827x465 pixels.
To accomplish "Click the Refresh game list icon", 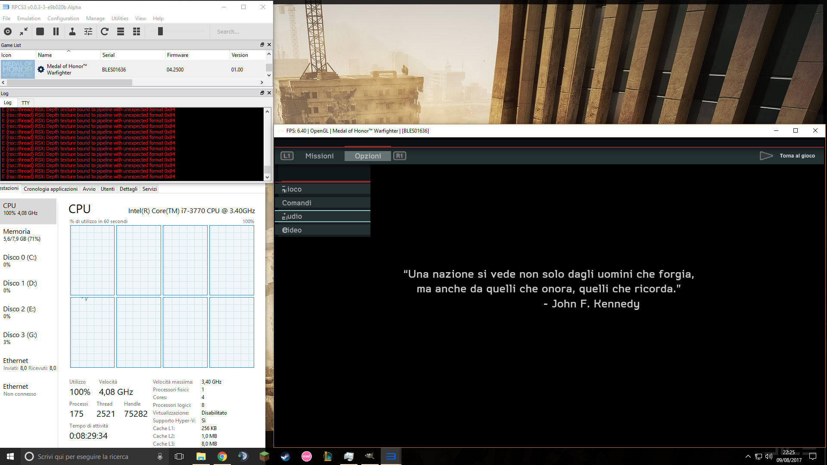I will (105, 31).
